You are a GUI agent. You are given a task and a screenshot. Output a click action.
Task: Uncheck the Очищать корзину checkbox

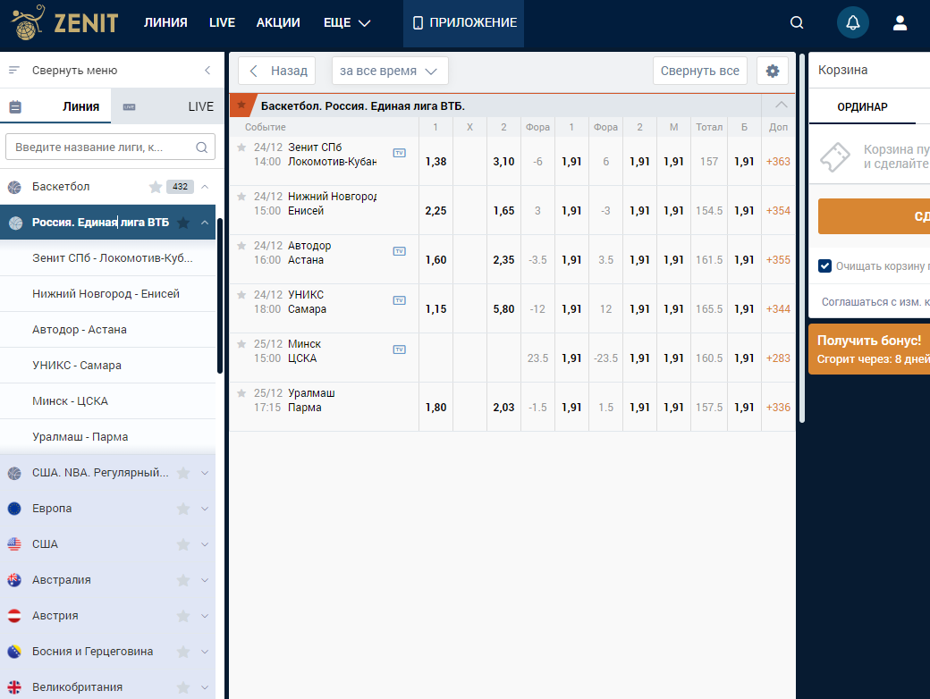824,265
